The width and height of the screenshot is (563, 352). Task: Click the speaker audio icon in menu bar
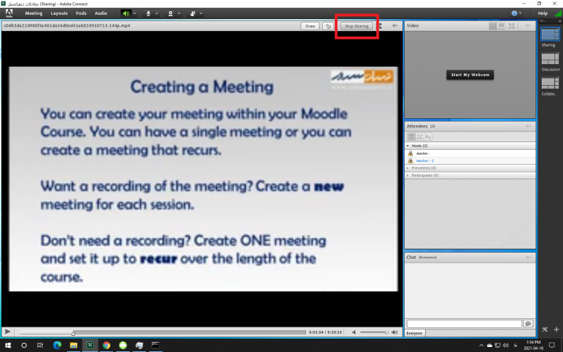pos(126,13)
